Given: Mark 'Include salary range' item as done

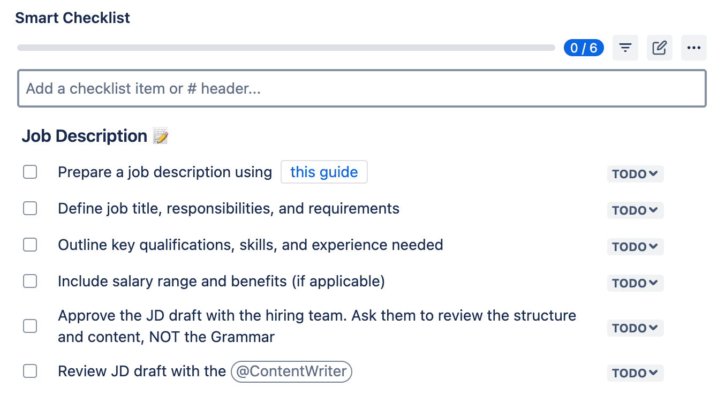Looking at the screenshot, I should (x=30, y=281).
